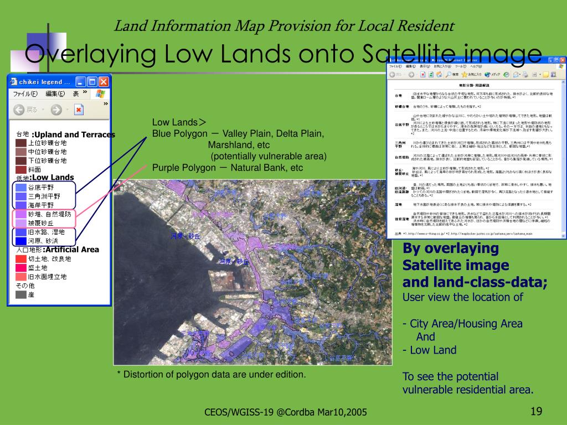Click 地形分類・用語解説 heading in glossary window
This screenshot has width=567, height=425.
coord(474,86)
